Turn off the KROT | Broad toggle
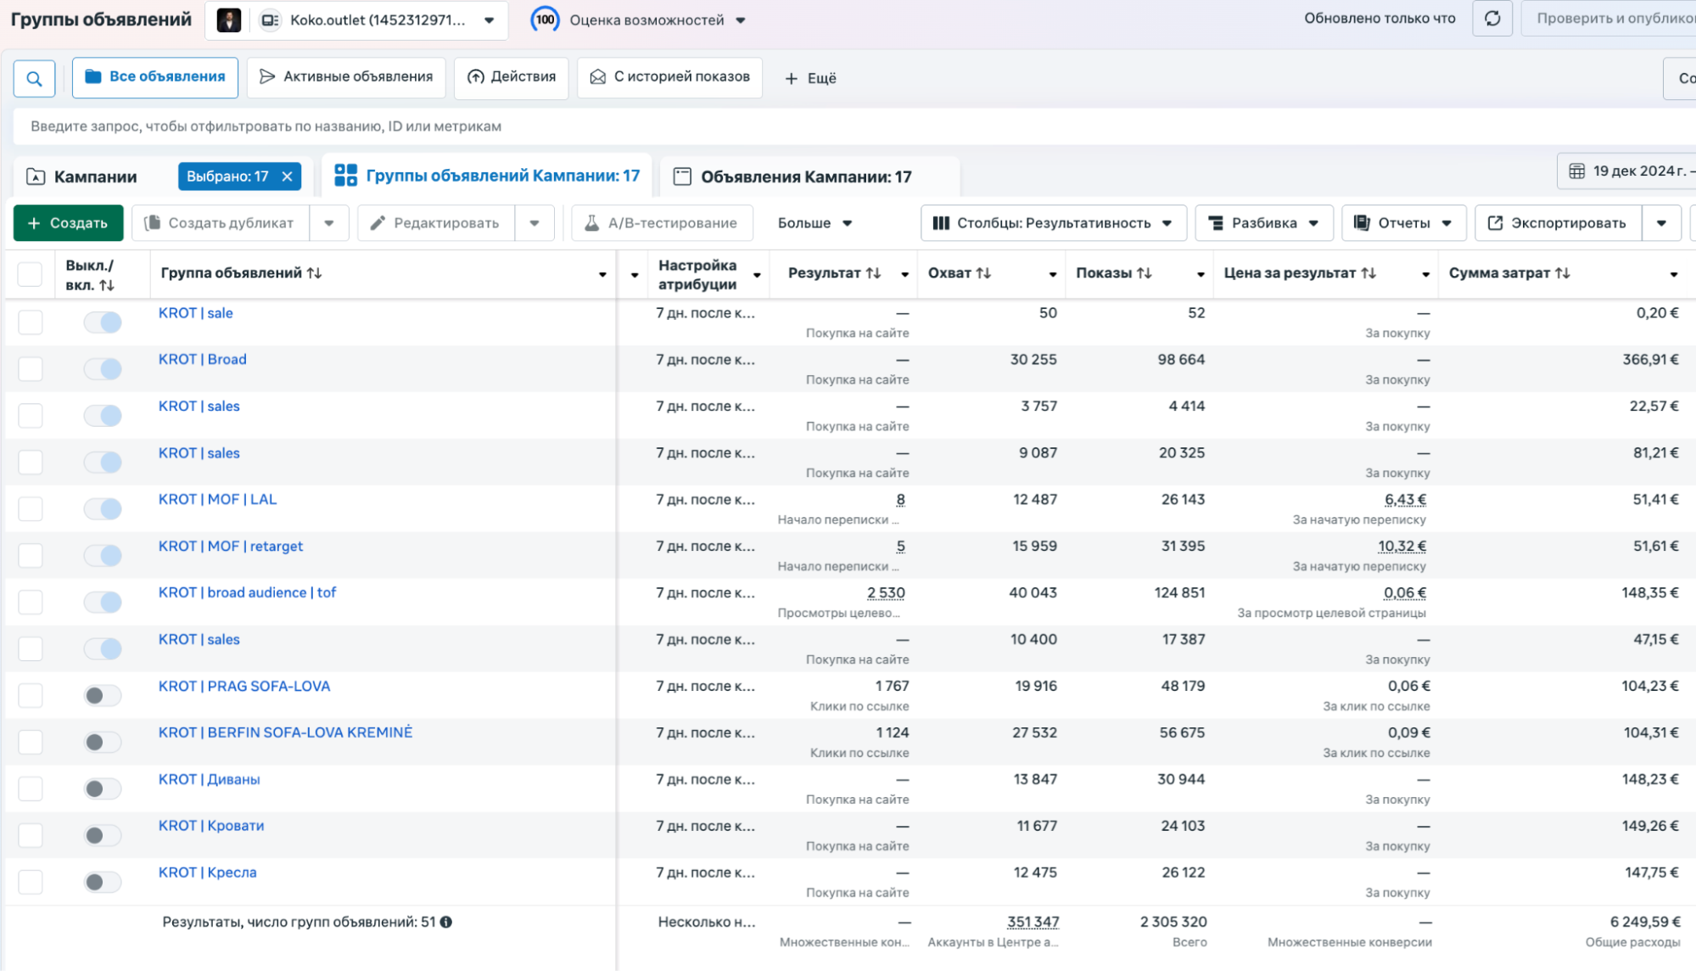The width and height of the screenshot is (1696, 971). tap(103, 368)
